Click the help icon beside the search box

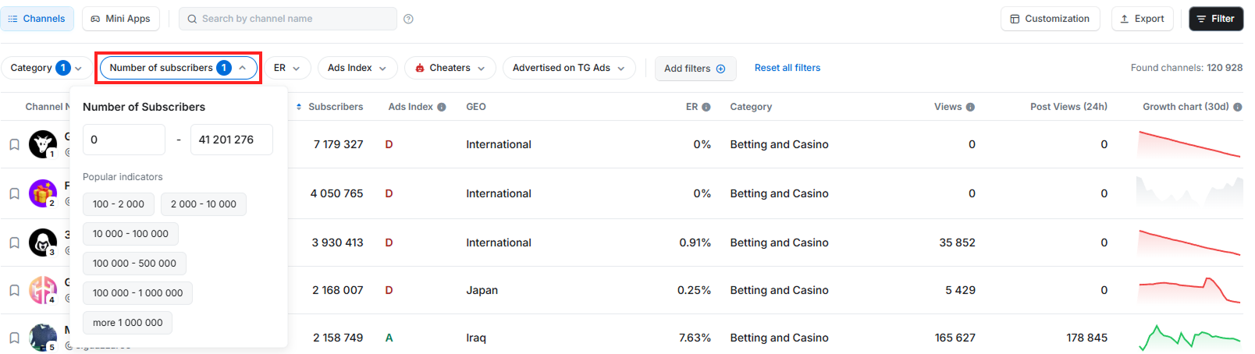[x=408, y=19]
